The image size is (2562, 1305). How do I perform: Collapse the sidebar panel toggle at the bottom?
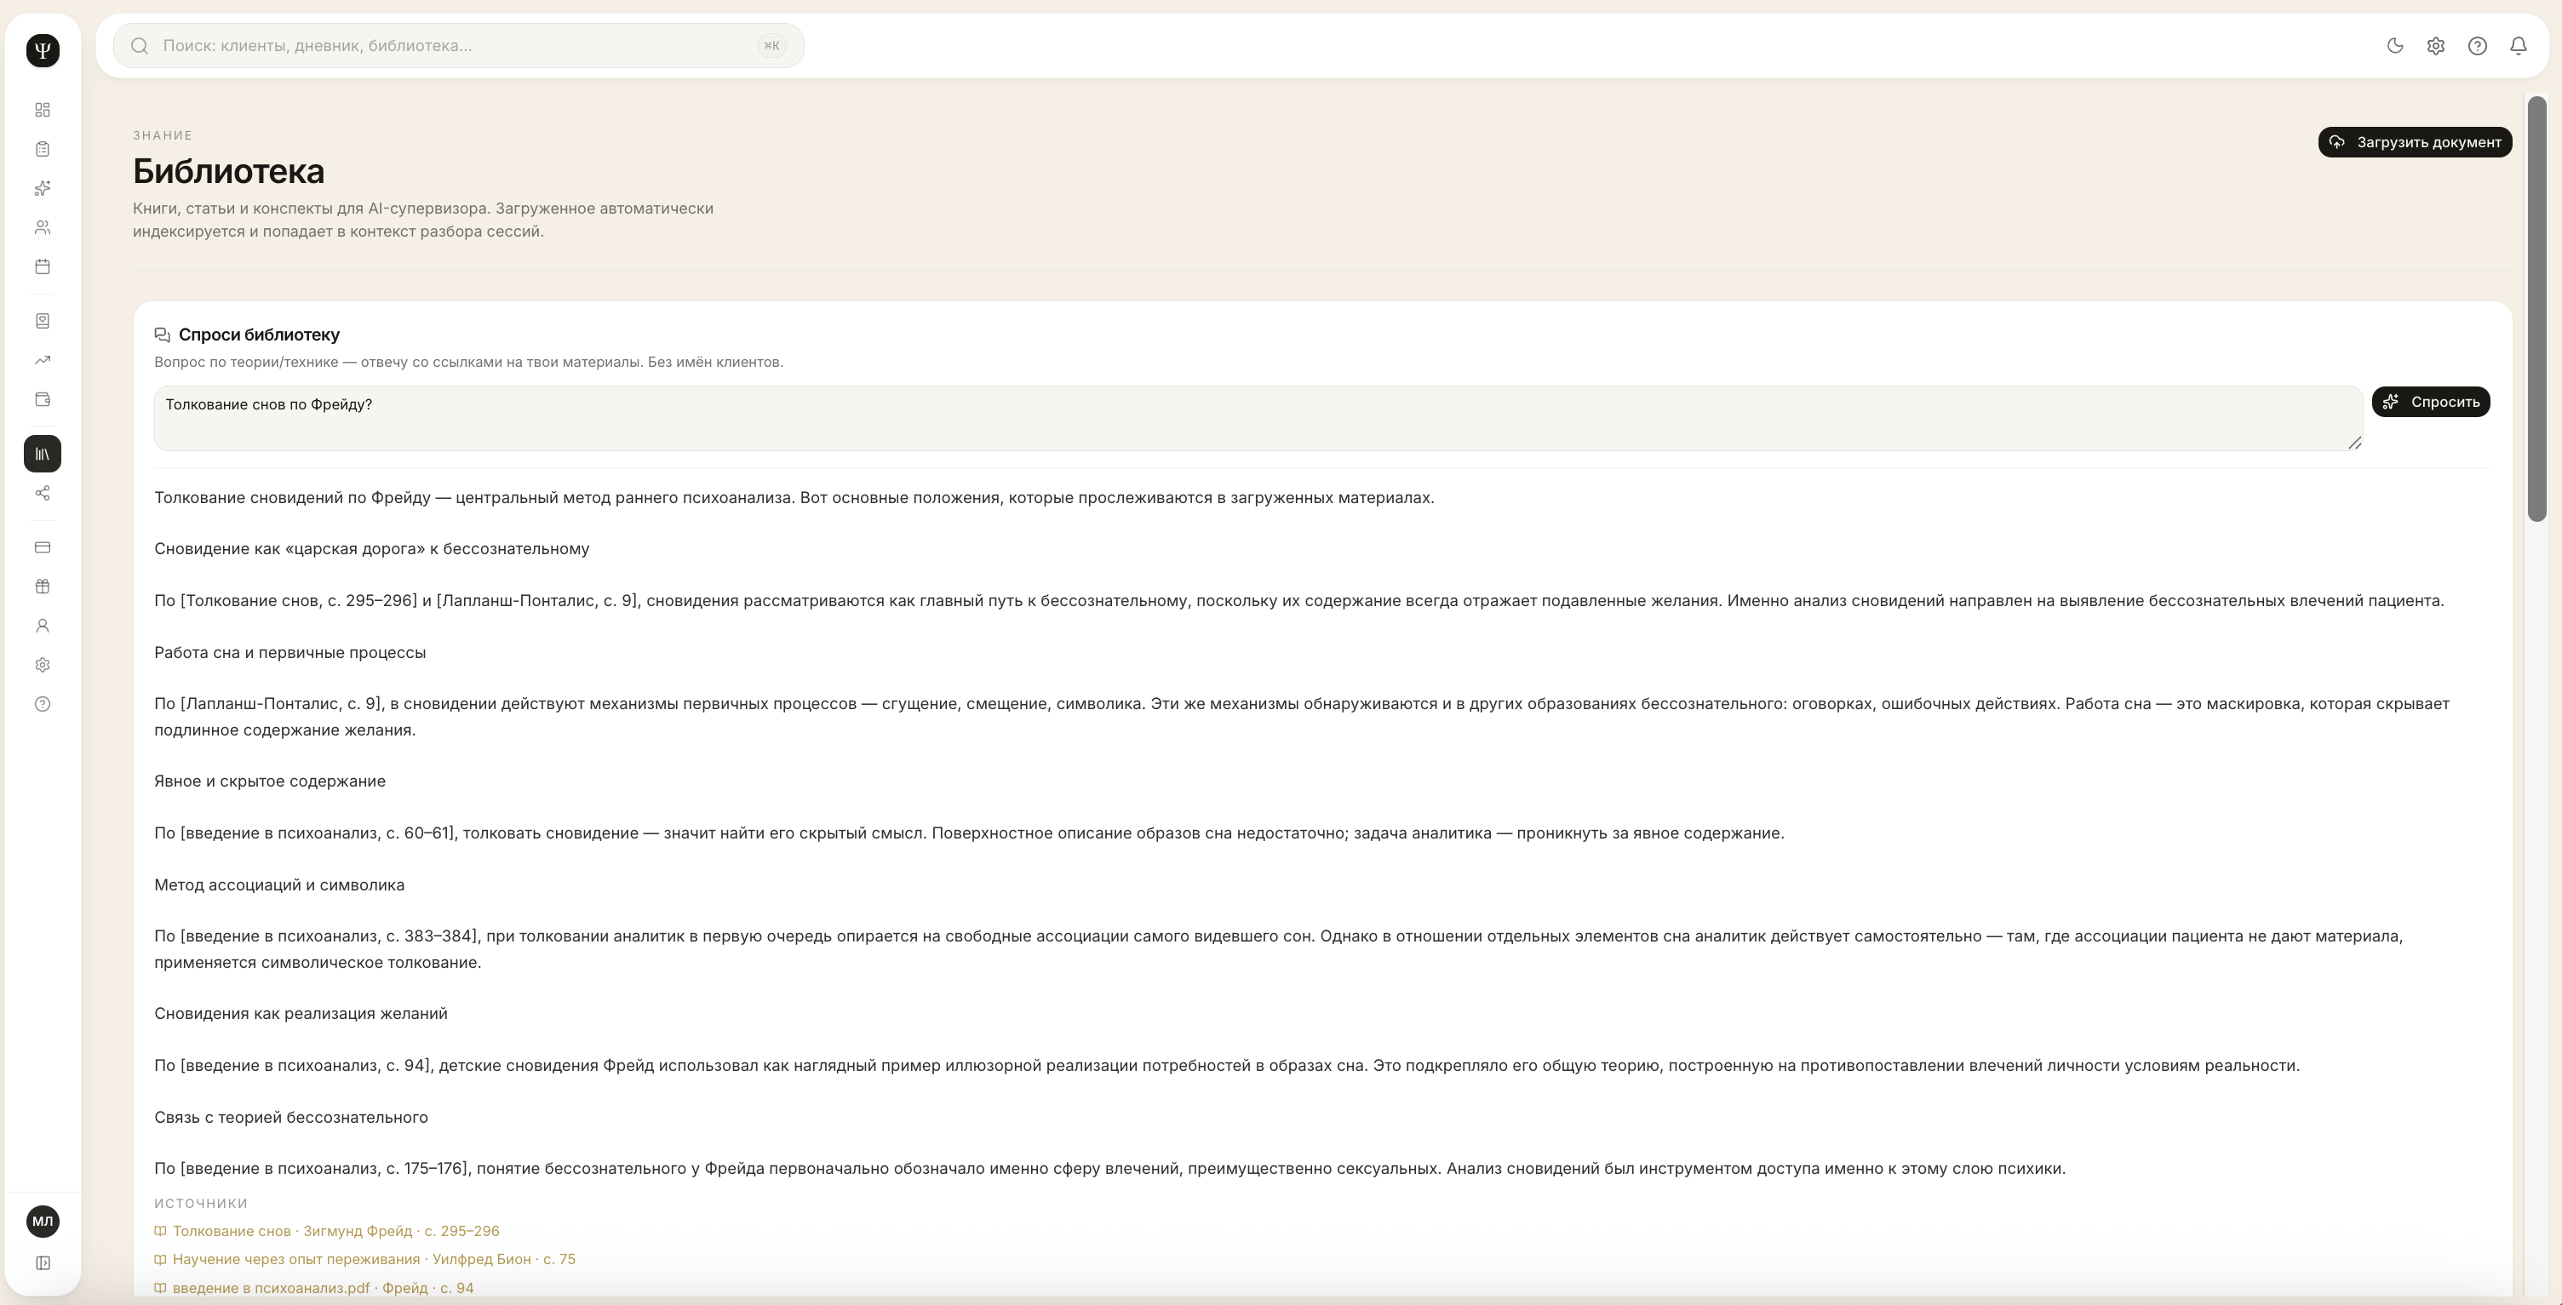pos(43,1263)
